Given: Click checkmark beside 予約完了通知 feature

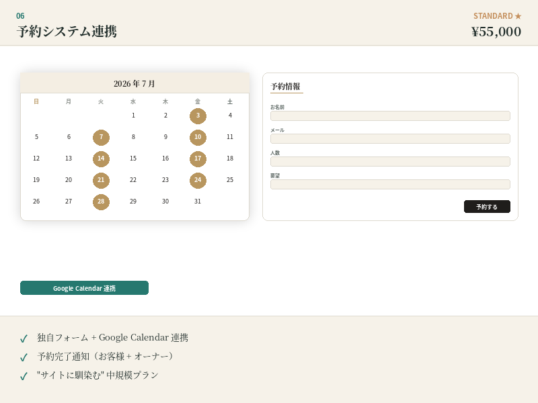Looking at the screenshot, I should click(24, 358).
